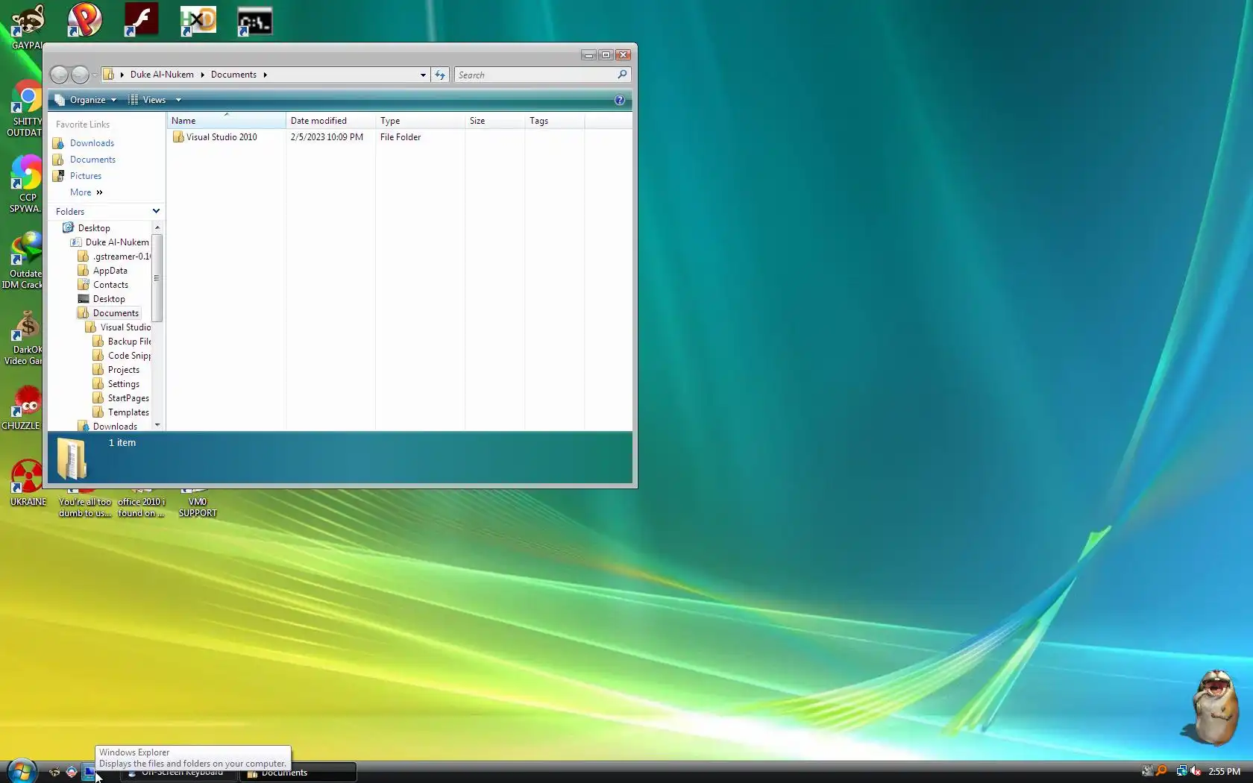
Task: Switch to Documents window on the taskbar
Action: point(298,773)
